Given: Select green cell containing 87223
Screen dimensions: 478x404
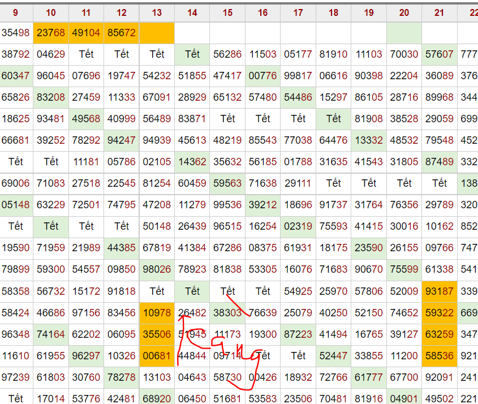Looking at the screenshot, I should point(298,334).
